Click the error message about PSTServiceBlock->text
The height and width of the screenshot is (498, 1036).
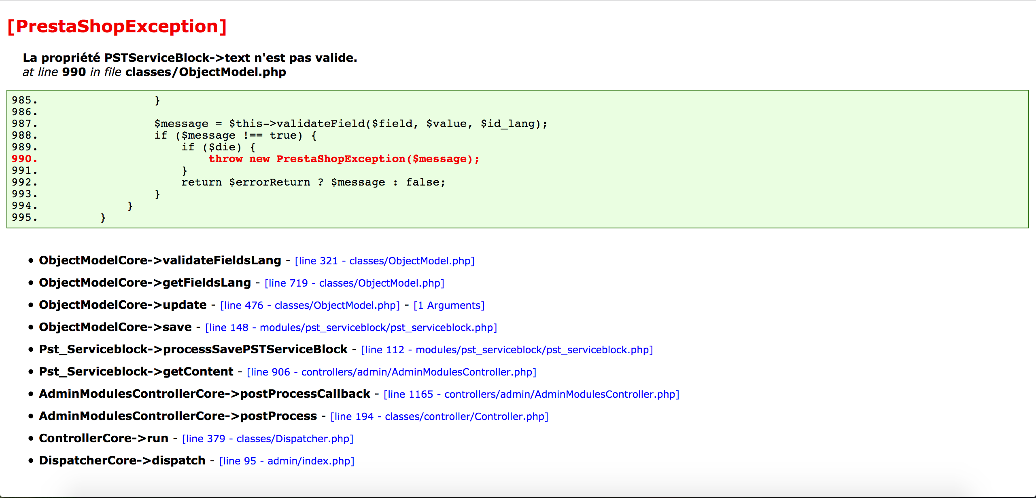190,58
